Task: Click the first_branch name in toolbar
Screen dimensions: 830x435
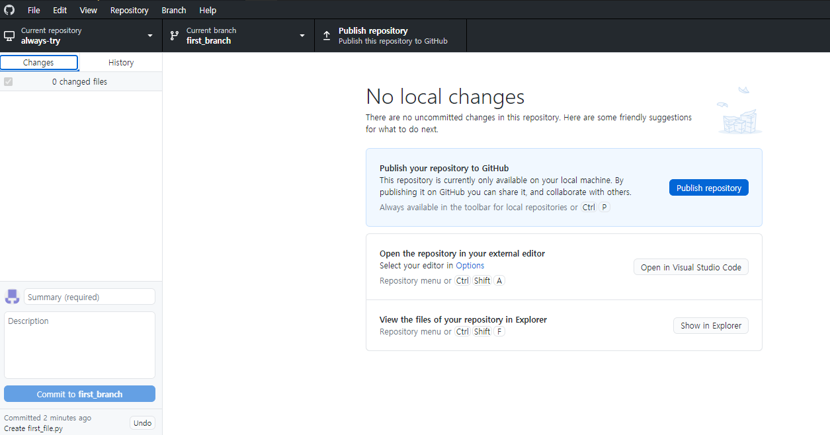Action: (x=208, y=41)
